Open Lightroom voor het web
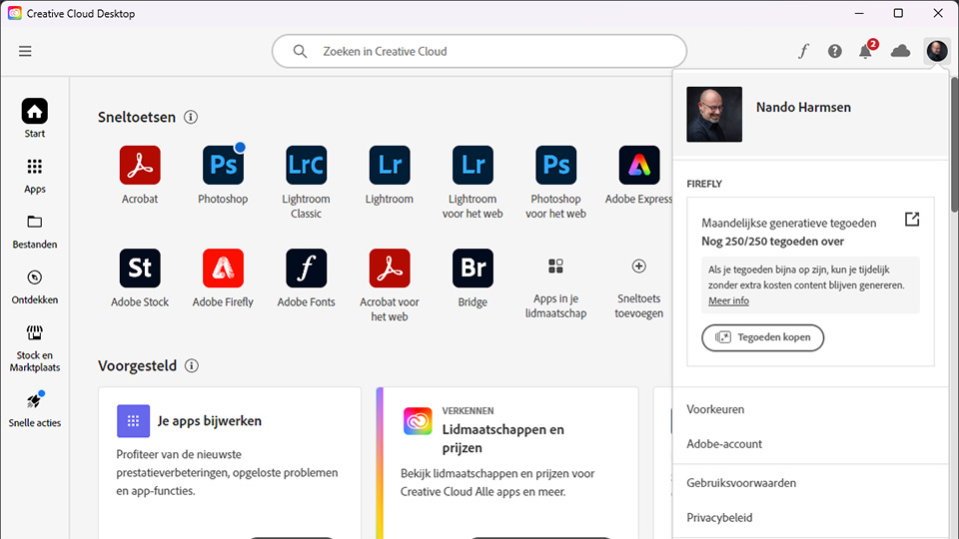The width and height of the screenshot is (959, 539). (x=473, y=182)
